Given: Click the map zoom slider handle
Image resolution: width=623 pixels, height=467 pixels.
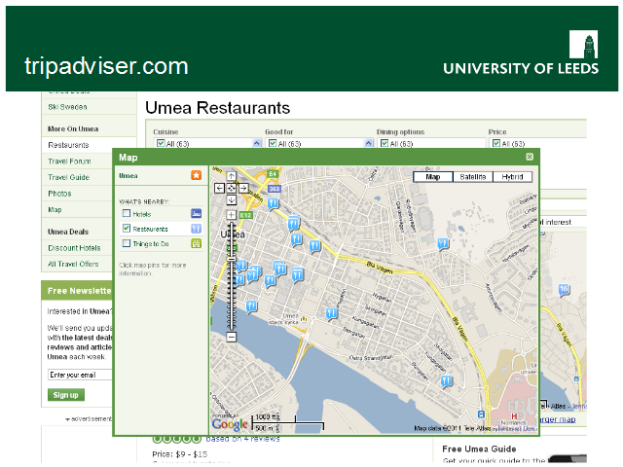Looking at the screenshot, I should tap(232, 259).
